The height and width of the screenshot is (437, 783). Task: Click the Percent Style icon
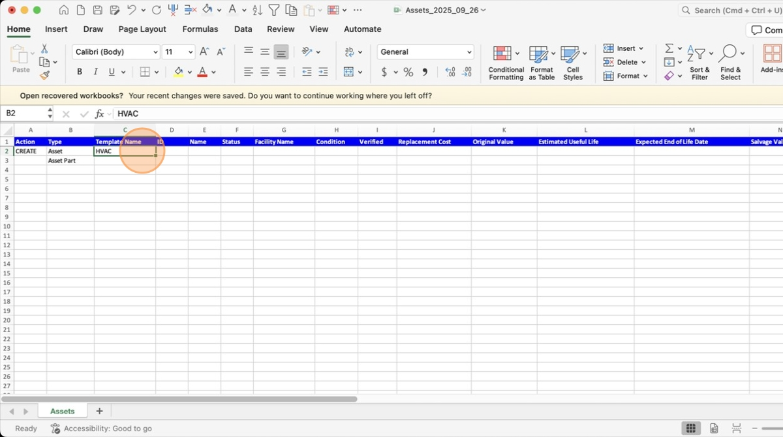408,72
